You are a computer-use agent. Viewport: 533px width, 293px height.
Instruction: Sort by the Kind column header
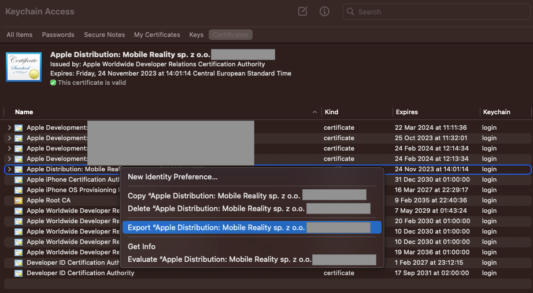pos(331,112)
